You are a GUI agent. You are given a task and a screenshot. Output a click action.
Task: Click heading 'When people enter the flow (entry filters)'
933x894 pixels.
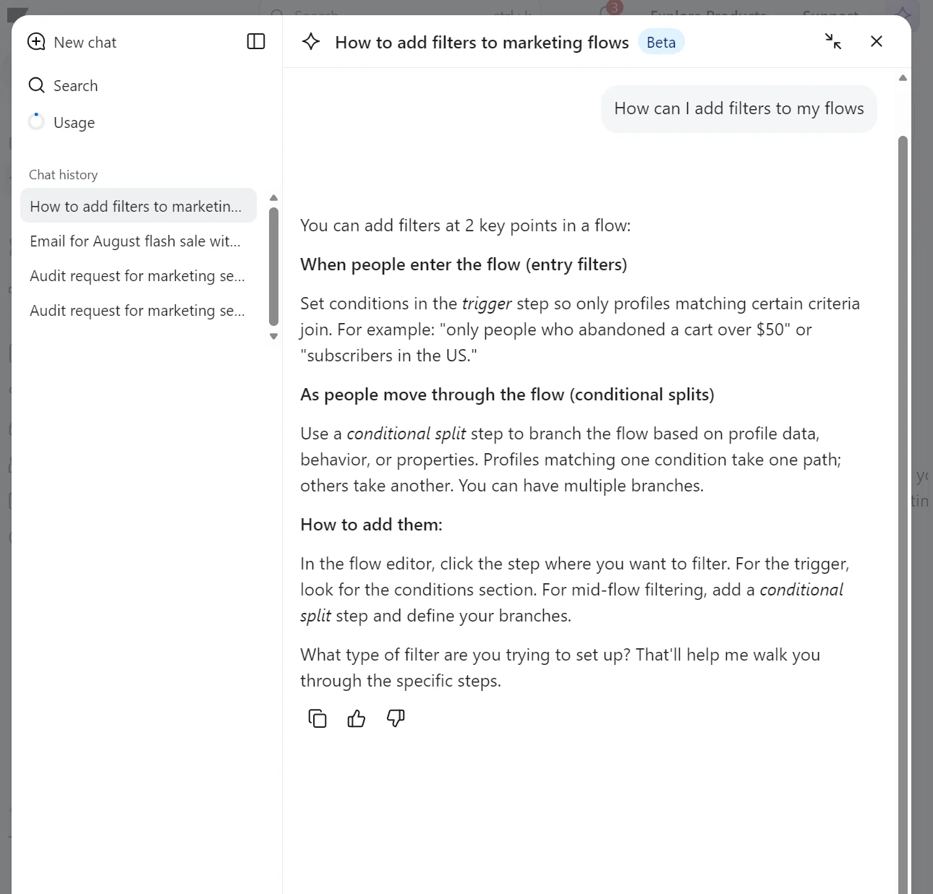point(464,265)
